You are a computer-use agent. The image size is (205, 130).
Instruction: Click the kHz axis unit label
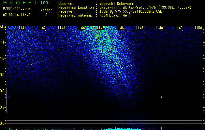(3, 26)
